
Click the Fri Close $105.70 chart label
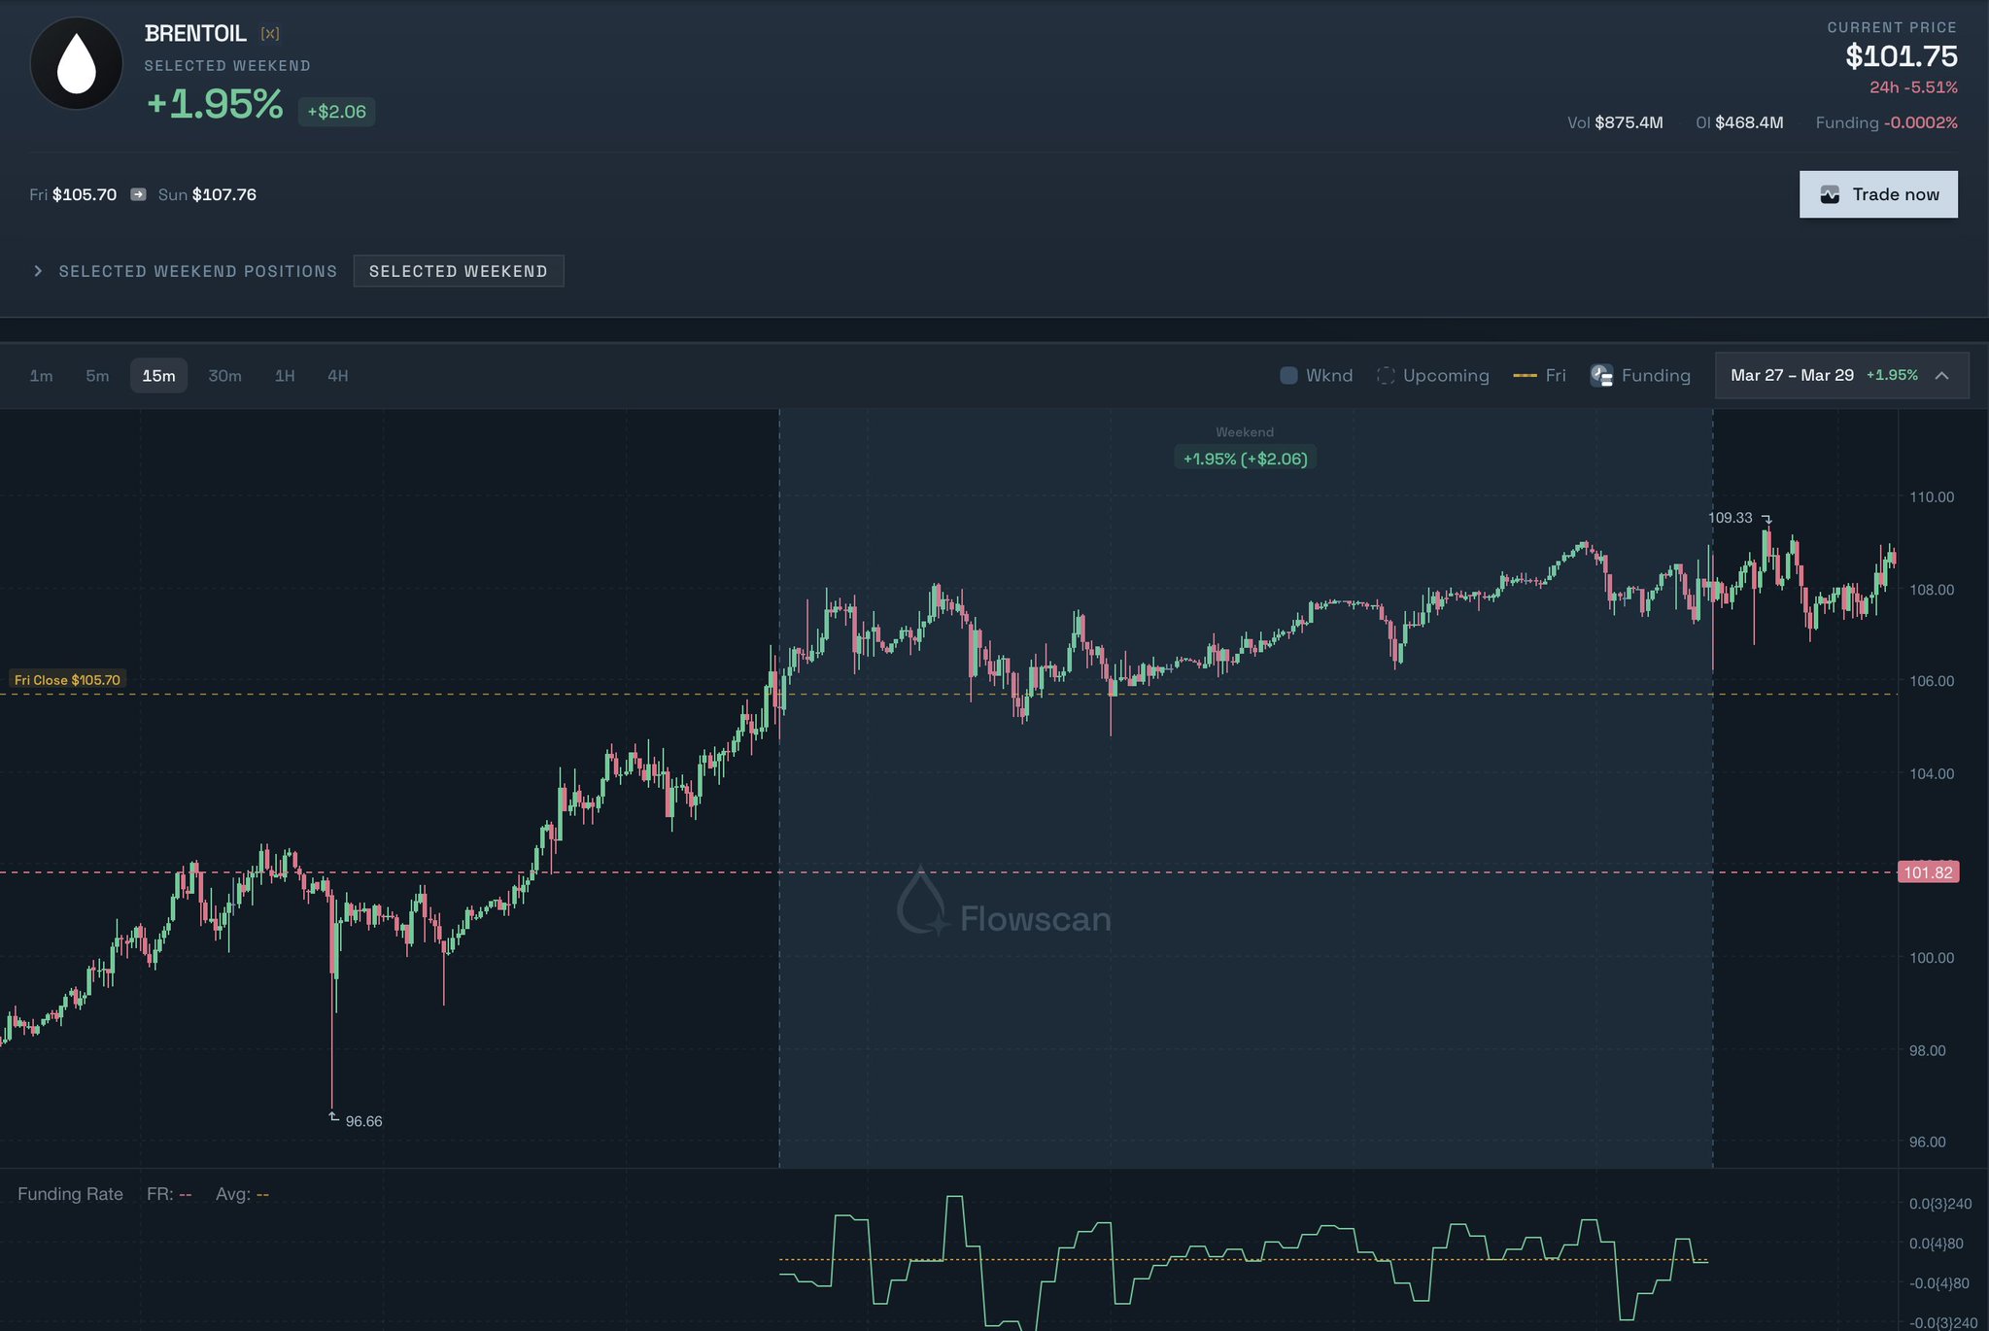tap(67, 680)
